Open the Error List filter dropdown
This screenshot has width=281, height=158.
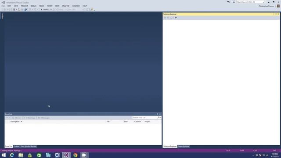pos(8,118)
